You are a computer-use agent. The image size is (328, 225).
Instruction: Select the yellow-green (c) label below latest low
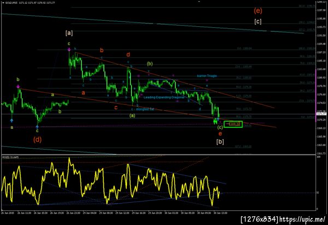[220, 127]
